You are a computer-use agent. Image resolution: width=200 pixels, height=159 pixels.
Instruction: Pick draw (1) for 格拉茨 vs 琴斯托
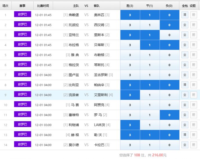pyautogui.click(x=150, y=65)
